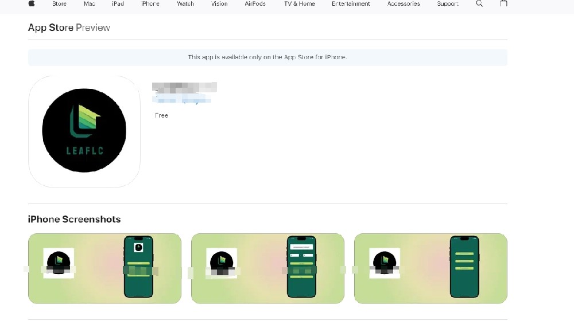Click the blurred developer name link

click(181, 100)
